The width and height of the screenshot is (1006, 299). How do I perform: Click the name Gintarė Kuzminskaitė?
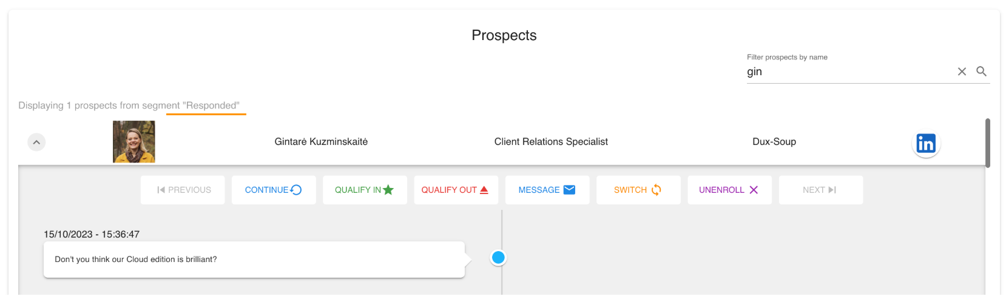pos(321,142)
